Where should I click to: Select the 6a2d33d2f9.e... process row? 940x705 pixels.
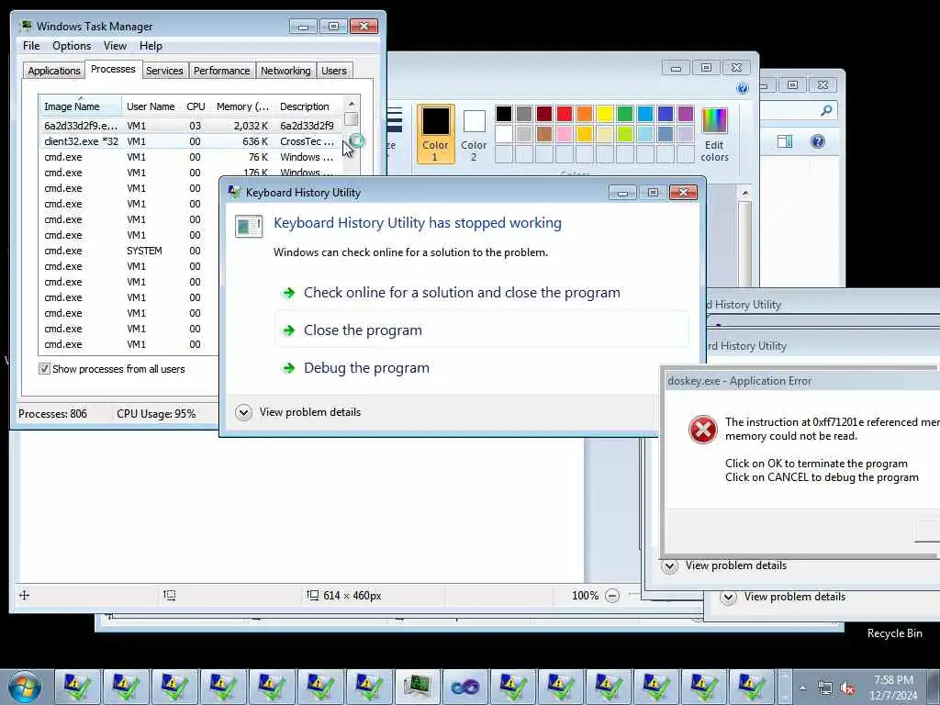pos(191,126)
